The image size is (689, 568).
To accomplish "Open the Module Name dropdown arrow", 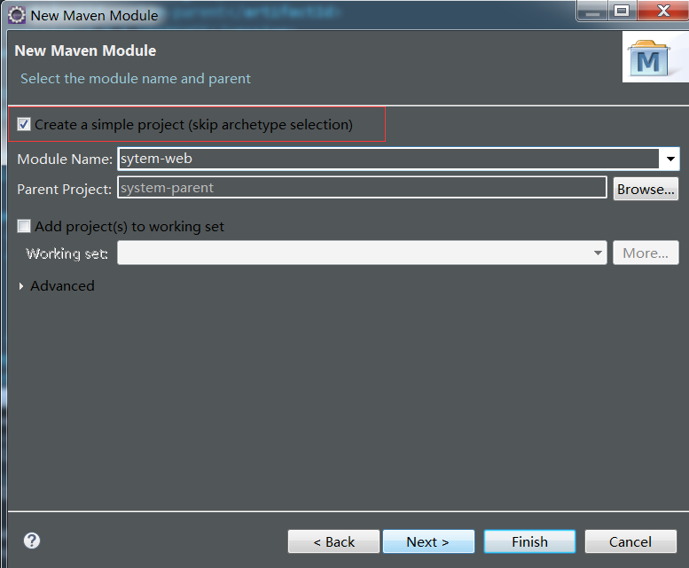I will [670, 159].
